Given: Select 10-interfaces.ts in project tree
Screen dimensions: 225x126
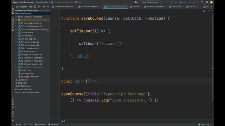Looking at the screenshot, I should [29, 51].
